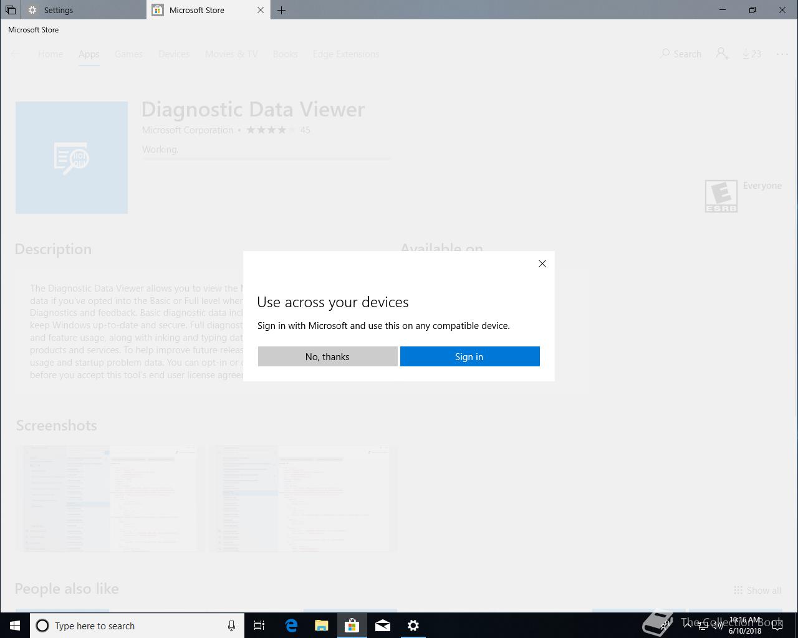Image resolution: width=798 pixels, height=638 pixels.
Task: Open Downloads and updates (23)
Action: coord(752,54)
